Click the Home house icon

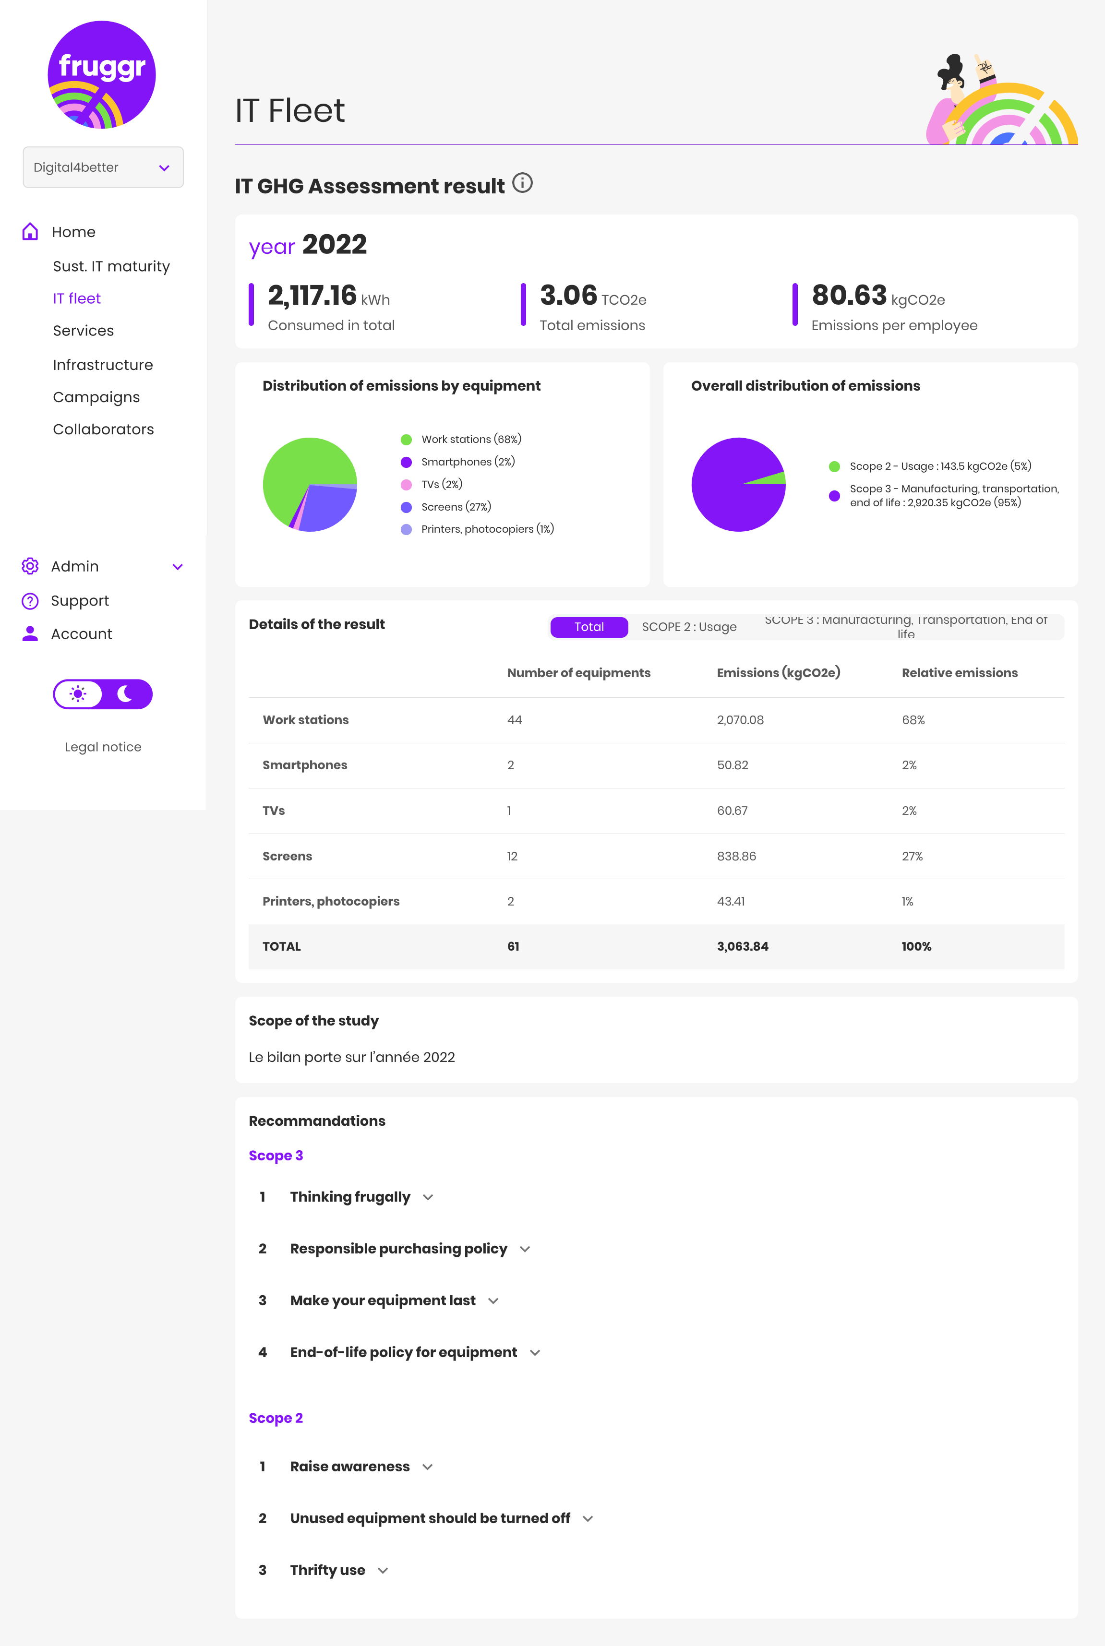click(30, 232)
